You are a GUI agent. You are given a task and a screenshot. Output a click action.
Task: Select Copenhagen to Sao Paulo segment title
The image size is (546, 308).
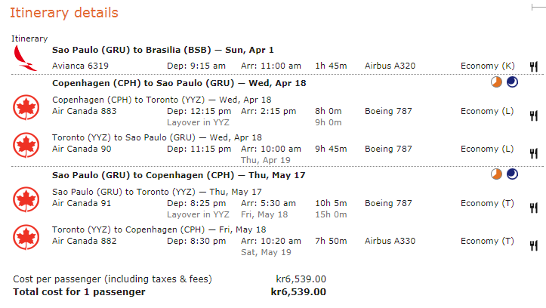(179, 84)
